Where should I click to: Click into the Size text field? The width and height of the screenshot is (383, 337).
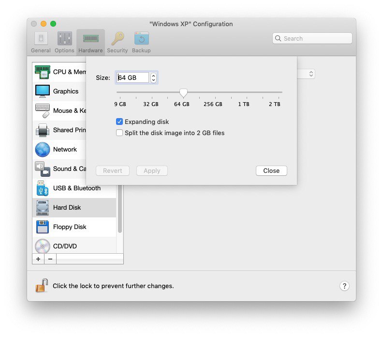pyautogui.click(x=133, y=78)
